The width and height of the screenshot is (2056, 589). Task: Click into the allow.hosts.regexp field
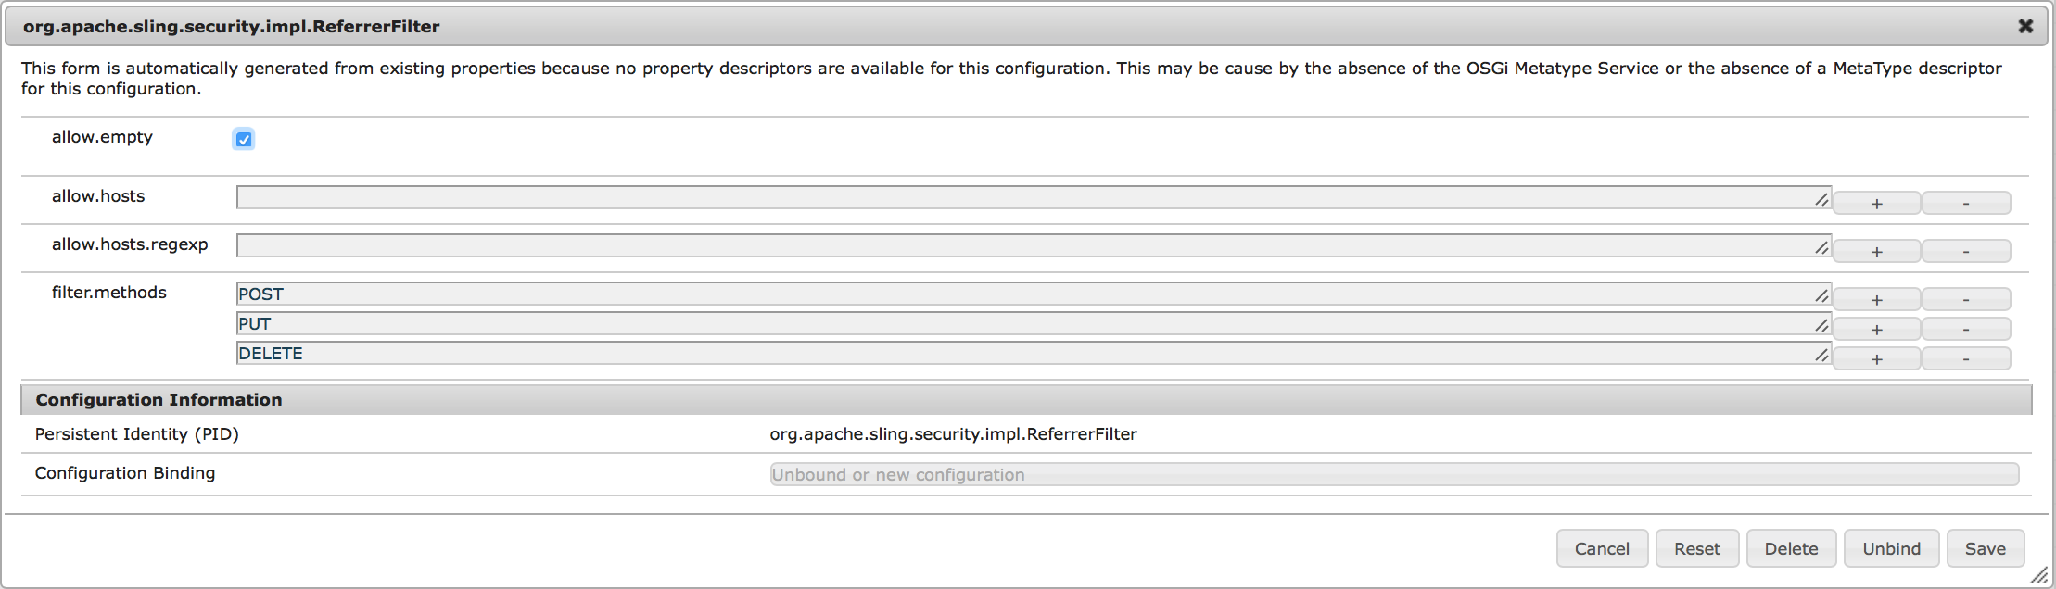pyautogui.click(x=1020, y=245)
